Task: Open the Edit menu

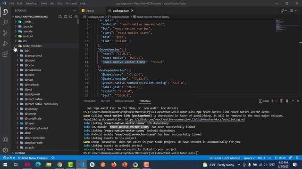Action: (19, 3)
